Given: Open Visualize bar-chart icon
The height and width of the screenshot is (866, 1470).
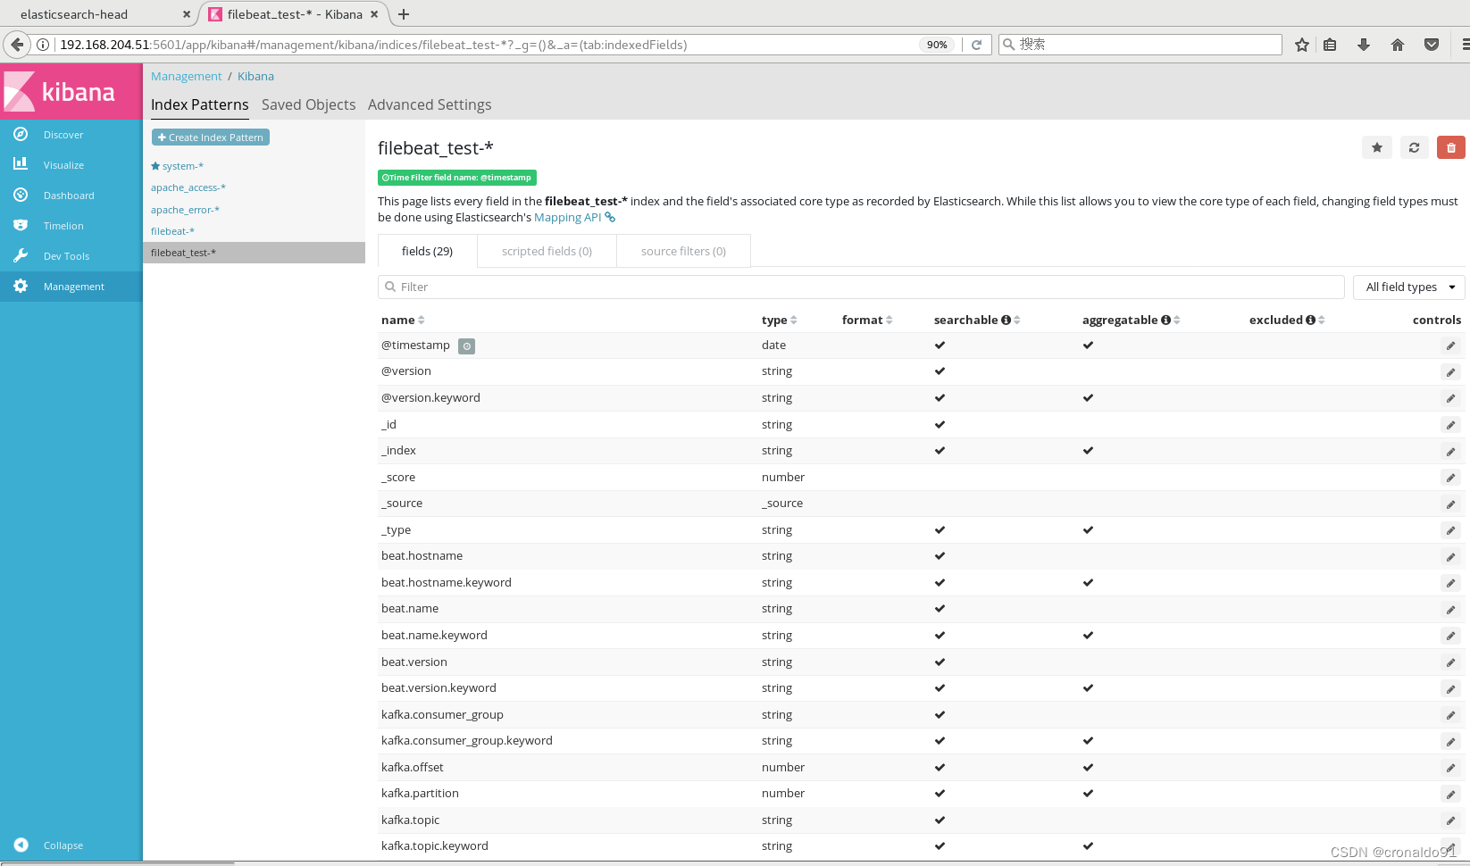Looking at the screenshot, I should [x=21, y=164].
